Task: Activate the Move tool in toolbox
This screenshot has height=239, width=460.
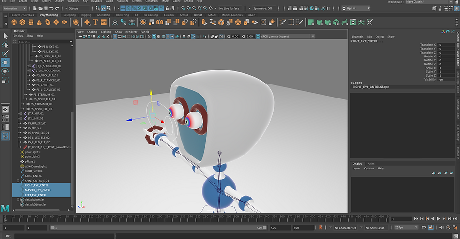Action: click(x=5, y=62)
